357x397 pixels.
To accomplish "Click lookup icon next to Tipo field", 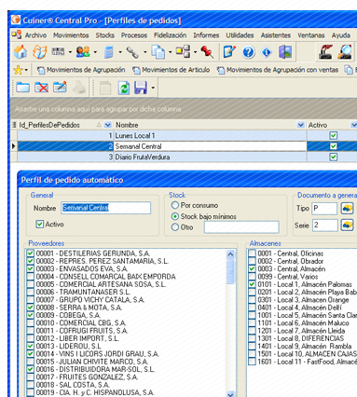I will point(347,208).
